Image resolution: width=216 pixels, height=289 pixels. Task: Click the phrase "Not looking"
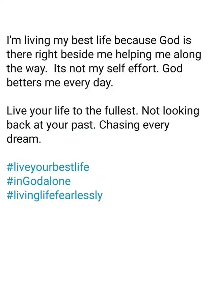coord(171,111)
